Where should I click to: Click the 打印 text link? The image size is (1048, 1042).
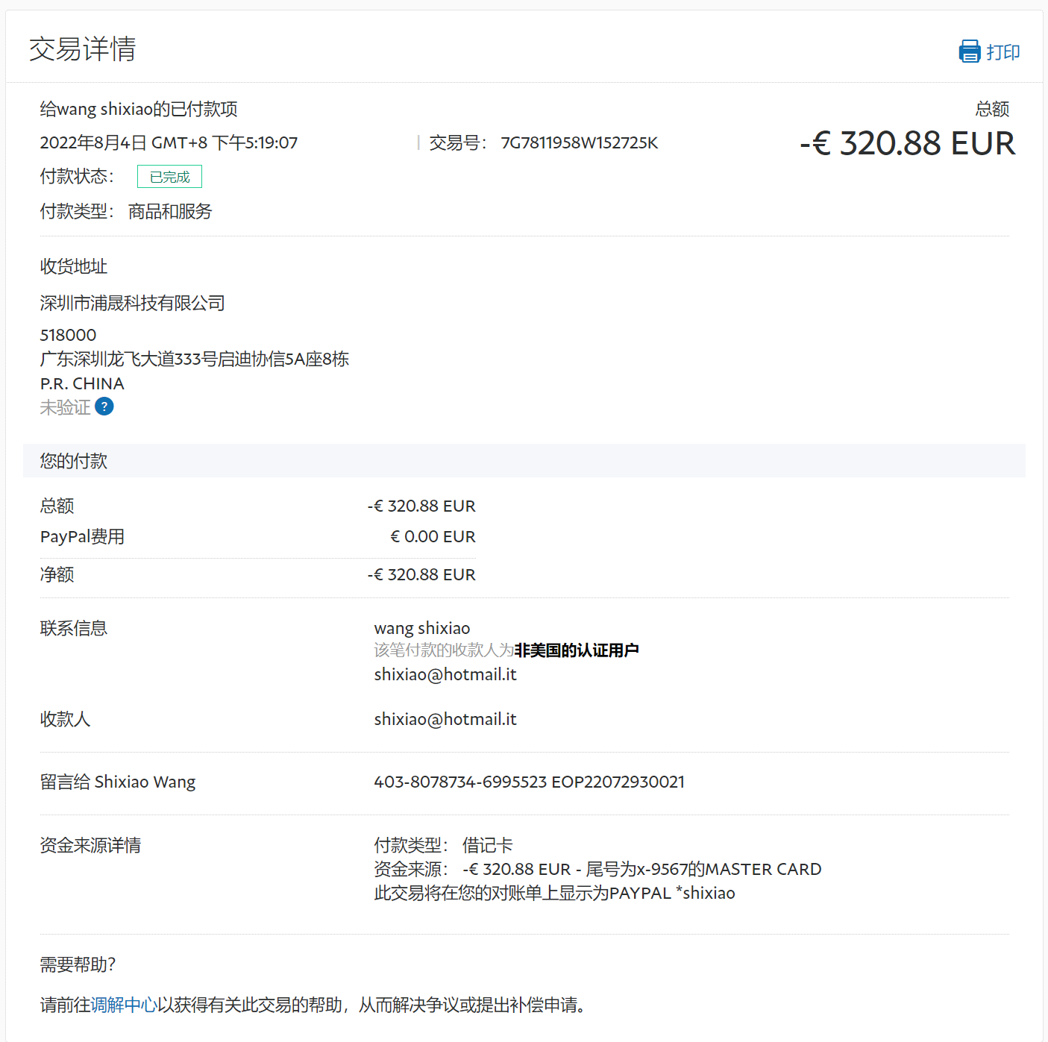1002,52
